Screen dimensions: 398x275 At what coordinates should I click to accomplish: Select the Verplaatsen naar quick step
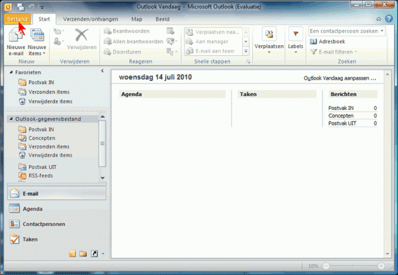pyautogui.click(x=213, y=32)
